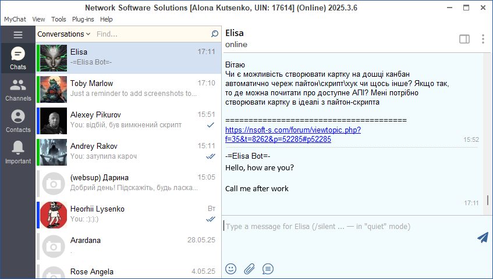This screenshot has width=493, height=279.
Task: Attach a file with paperclip icon
Action: [x=249, y=269]
